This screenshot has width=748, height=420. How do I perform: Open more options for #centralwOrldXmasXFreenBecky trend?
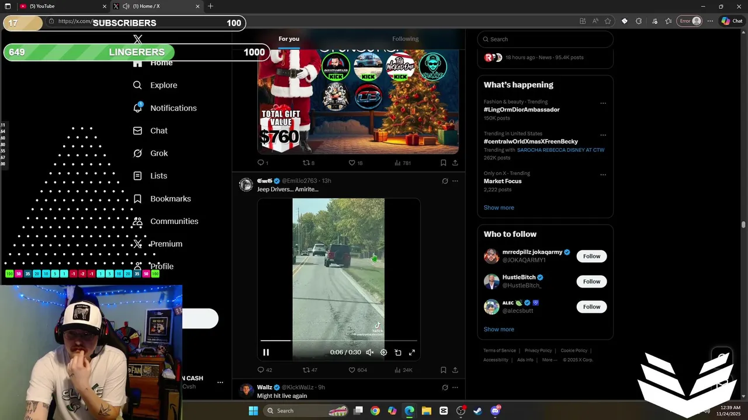point(603,135)
